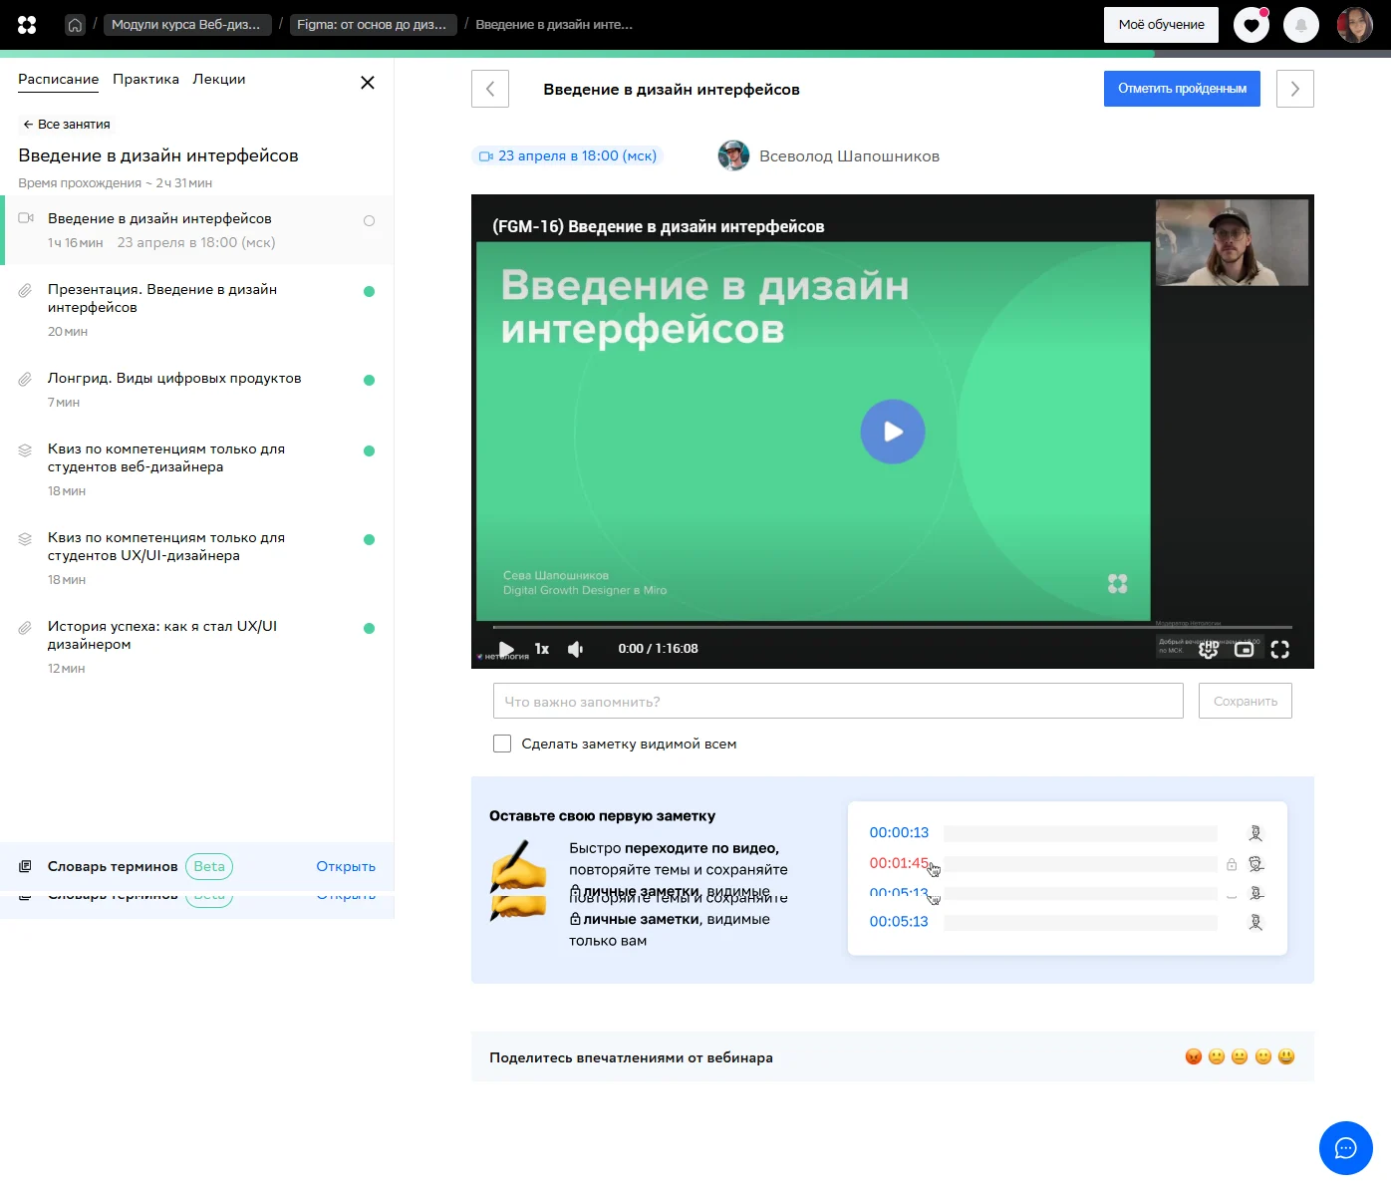Open notifications bell icon

point(1301,25)
